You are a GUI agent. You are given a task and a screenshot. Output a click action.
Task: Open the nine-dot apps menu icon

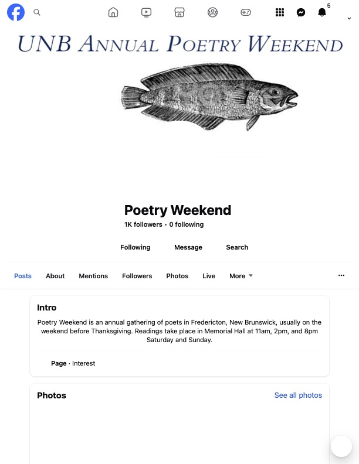coord(280,12)
